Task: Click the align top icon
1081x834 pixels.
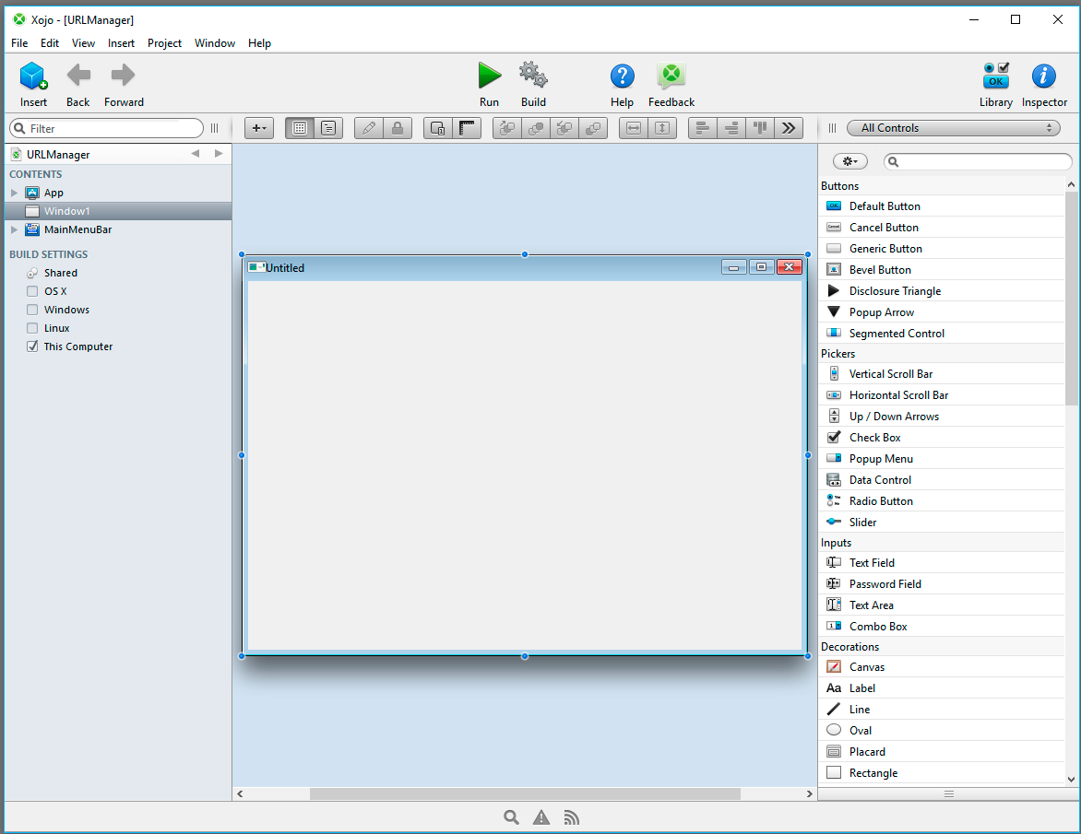Action: [x=760, y=128]
